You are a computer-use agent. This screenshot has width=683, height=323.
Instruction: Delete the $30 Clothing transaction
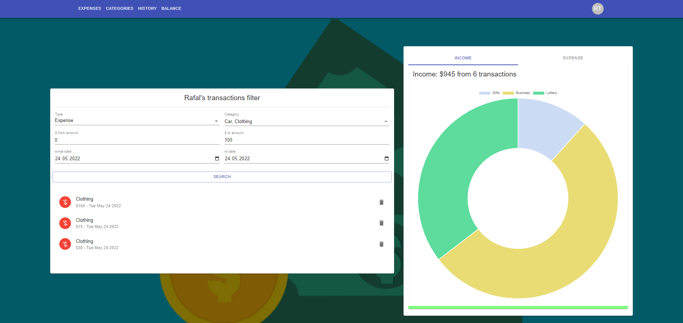click(381, 244)
